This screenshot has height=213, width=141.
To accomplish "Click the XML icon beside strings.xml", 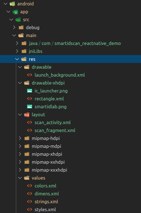I will [30, 201].
